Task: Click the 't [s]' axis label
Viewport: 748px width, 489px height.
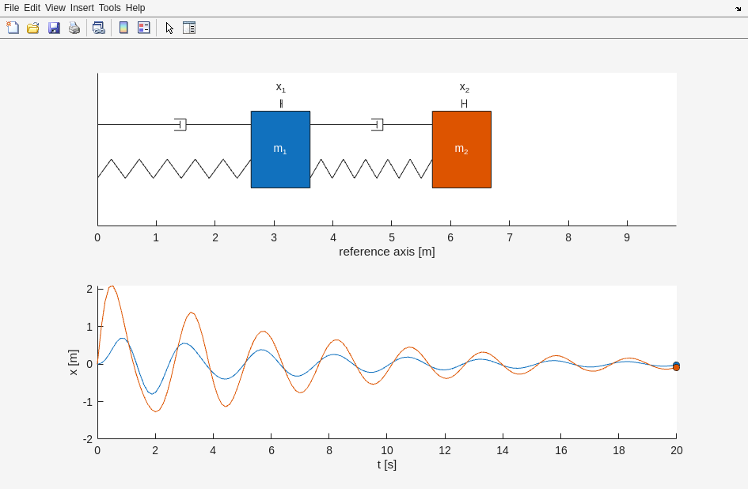Action: 387,464
